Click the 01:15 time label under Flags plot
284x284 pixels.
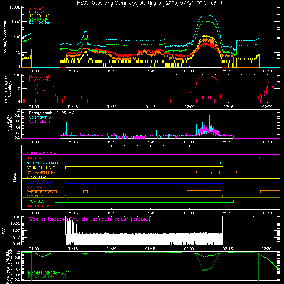coord(73,213)
